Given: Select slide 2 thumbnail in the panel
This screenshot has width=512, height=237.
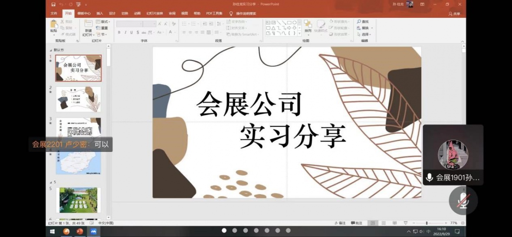Looking at the screenshot, I should coord(78,99).
